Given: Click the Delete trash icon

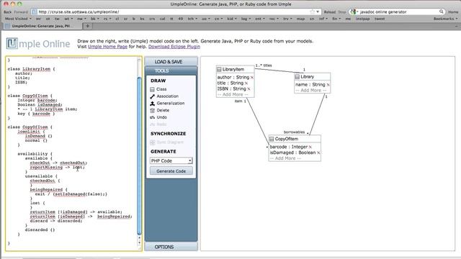Looking at the screenshot, I should [152, 110].
